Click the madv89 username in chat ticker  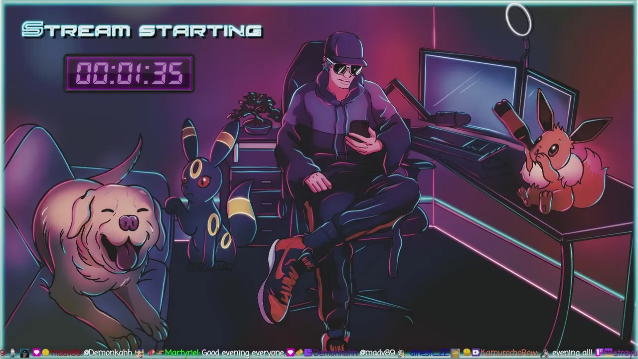tap(65, 353)
